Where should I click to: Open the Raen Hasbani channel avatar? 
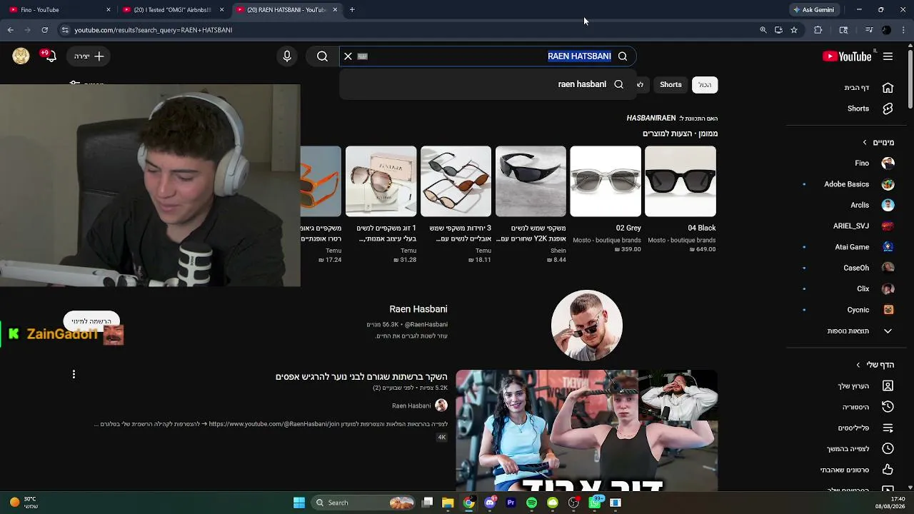(x=587, y=326)
